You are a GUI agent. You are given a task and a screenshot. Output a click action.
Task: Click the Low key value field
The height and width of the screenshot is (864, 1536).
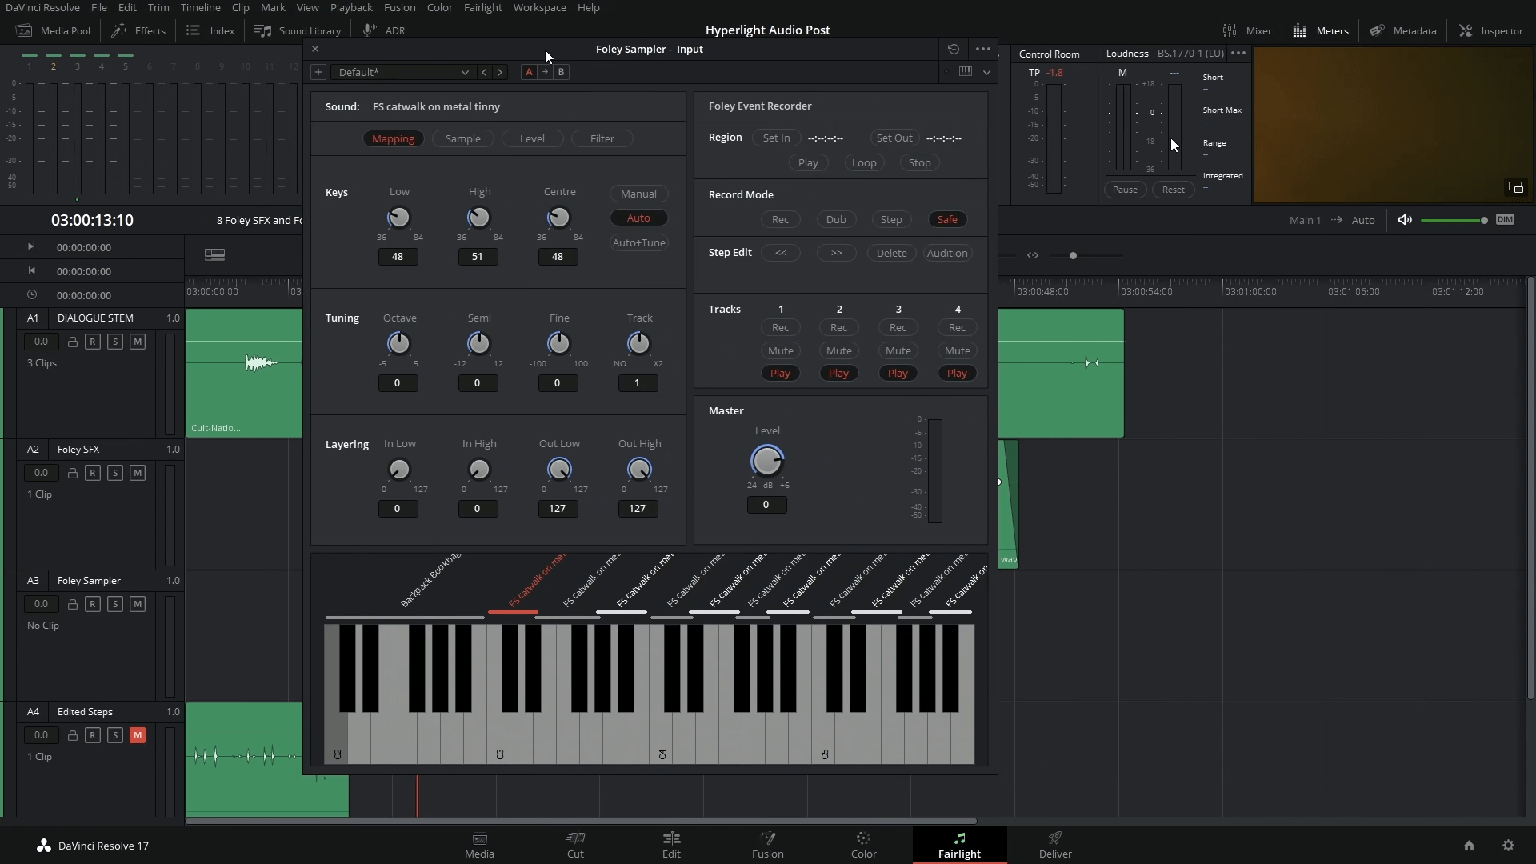point(398,257)
